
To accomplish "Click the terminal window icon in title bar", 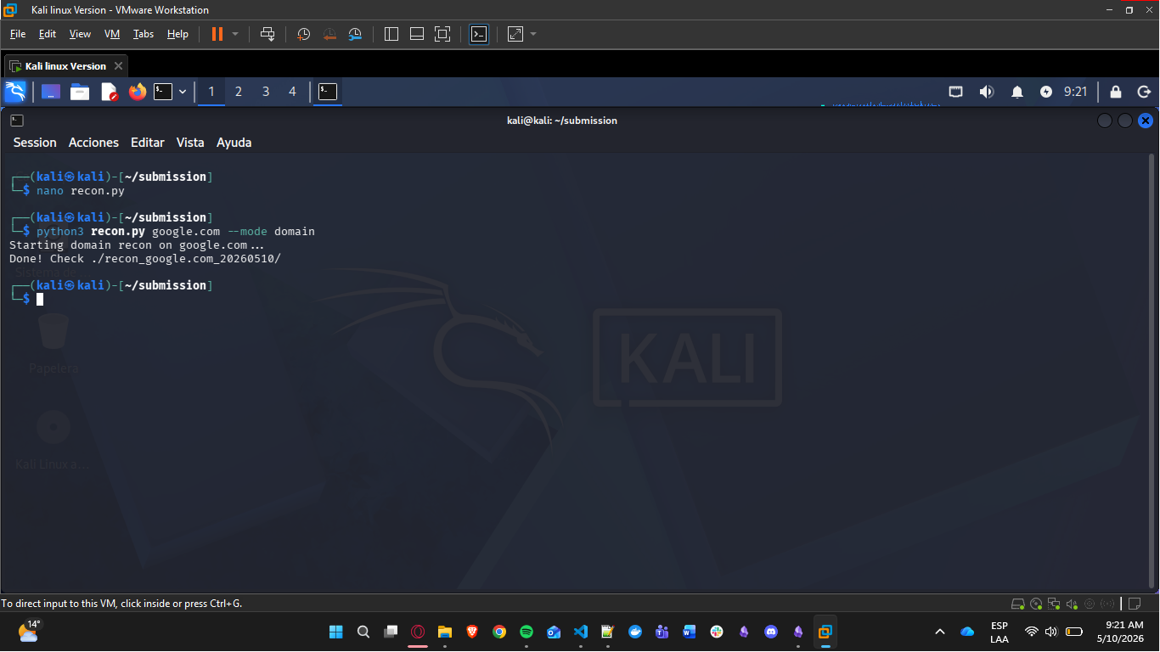I will coord(17,121).
